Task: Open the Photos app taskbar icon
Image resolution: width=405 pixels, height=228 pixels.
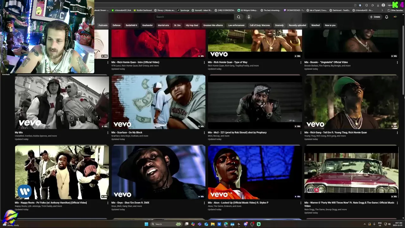Action: (232, 224)
